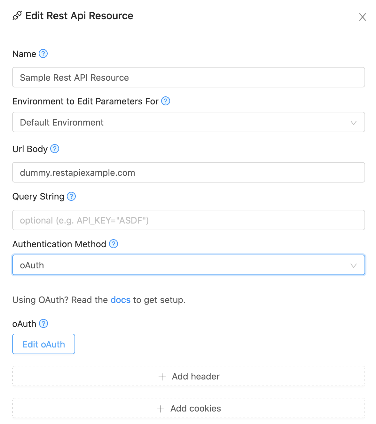Click into the Url Body input field
Image resolution: width=376 pixels, height=424 pixels.
tap(189, 172)
